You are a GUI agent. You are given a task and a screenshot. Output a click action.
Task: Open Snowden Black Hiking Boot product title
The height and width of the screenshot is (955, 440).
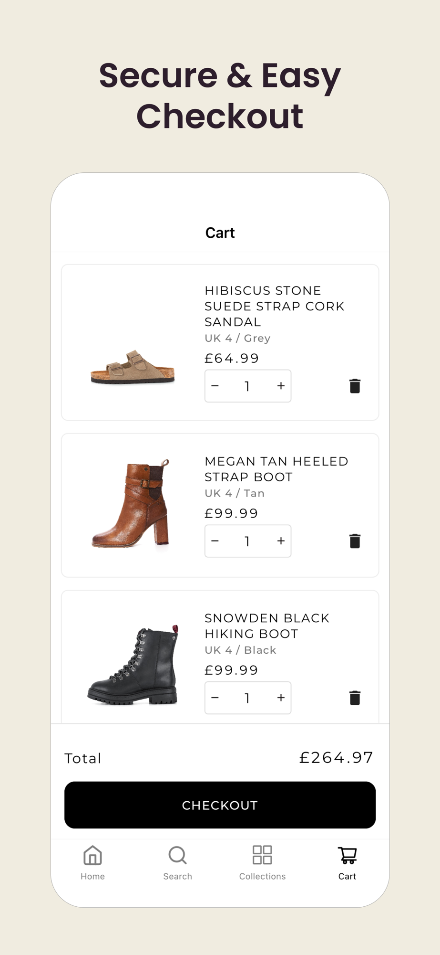pyautogui.click(x=266, y=626)
